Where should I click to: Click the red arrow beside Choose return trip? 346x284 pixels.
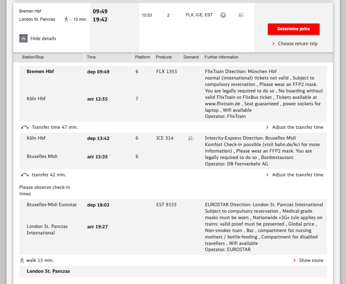tap(274, 44)
